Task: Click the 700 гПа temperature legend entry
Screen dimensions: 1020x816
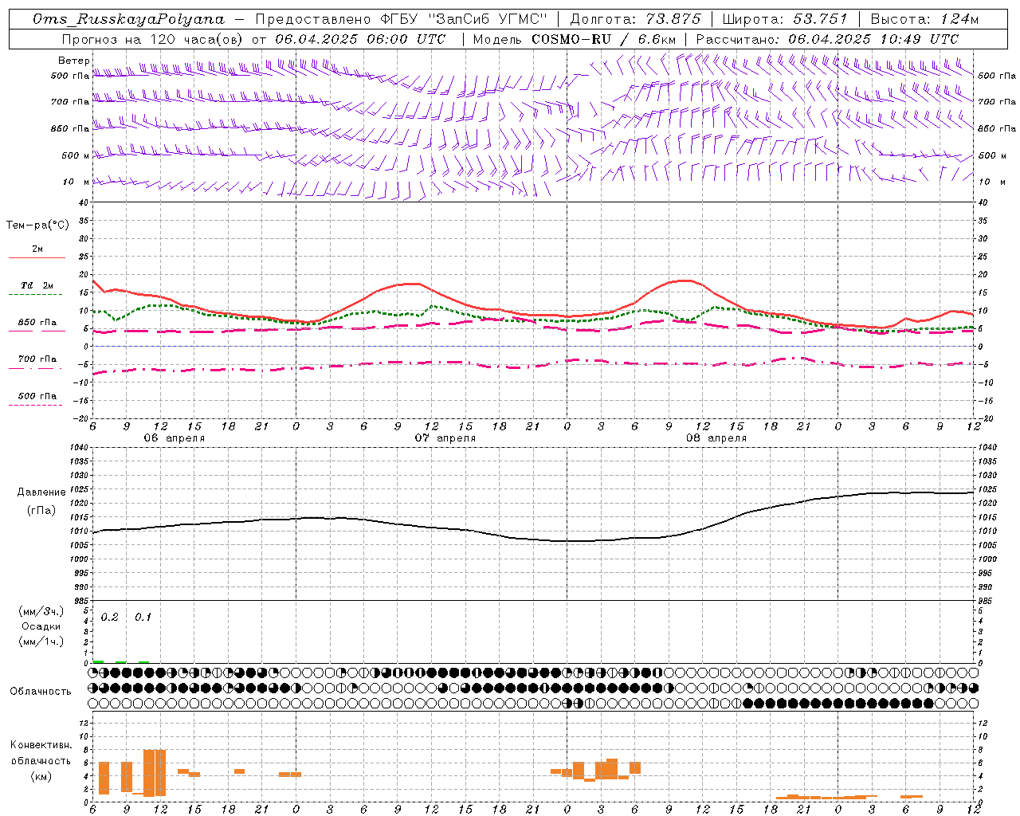Action: [37, 359]
